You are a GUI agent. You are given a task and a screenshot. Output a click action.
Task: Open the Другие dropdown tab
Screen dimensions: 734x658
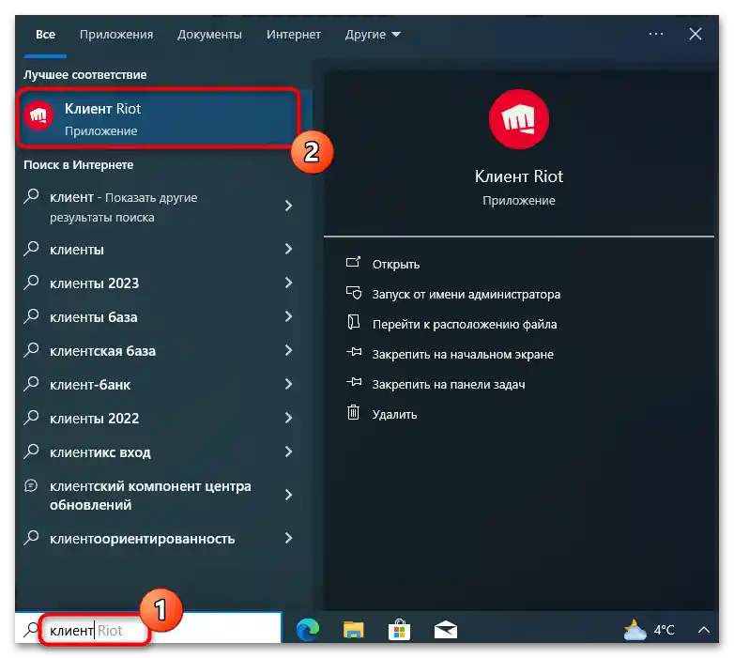point(373,35)
